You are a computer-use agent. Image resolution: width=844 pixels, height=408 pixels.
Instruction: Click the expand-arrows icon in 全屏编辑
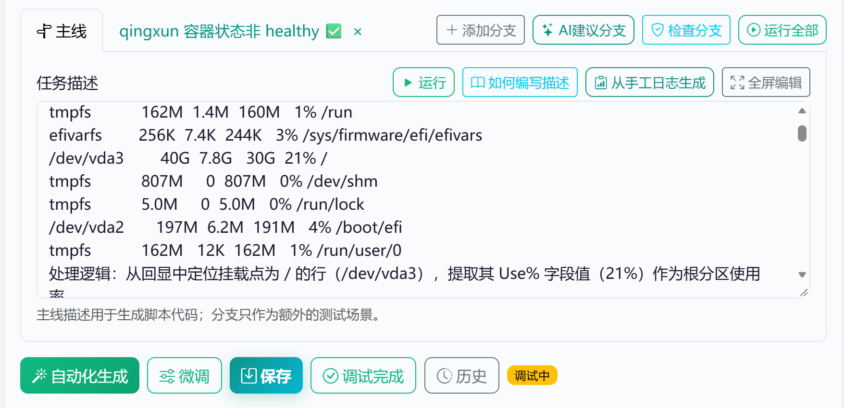[737, 83]
